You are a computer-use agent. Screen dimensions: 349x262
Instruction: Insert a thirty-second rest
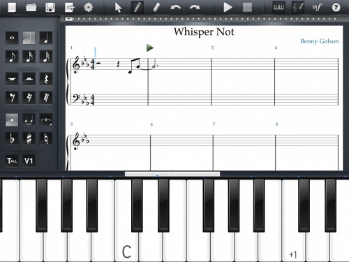[46, 97]
